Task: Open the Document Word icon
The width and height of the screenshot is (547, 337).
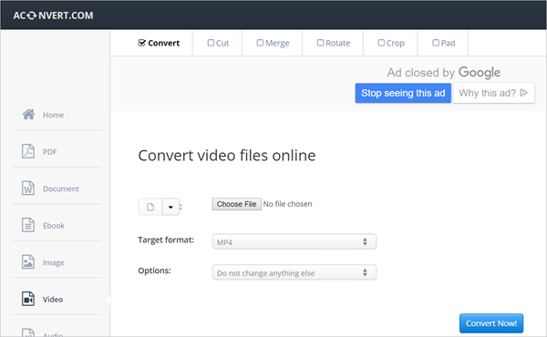Action: pyautogui.click(x=28, y=189)
